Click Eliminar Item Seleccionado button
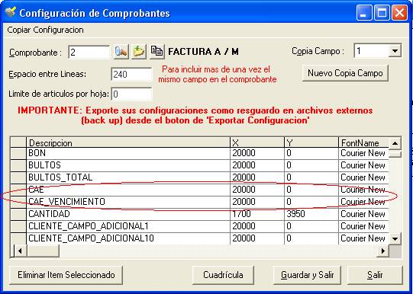 pos(66,275)
